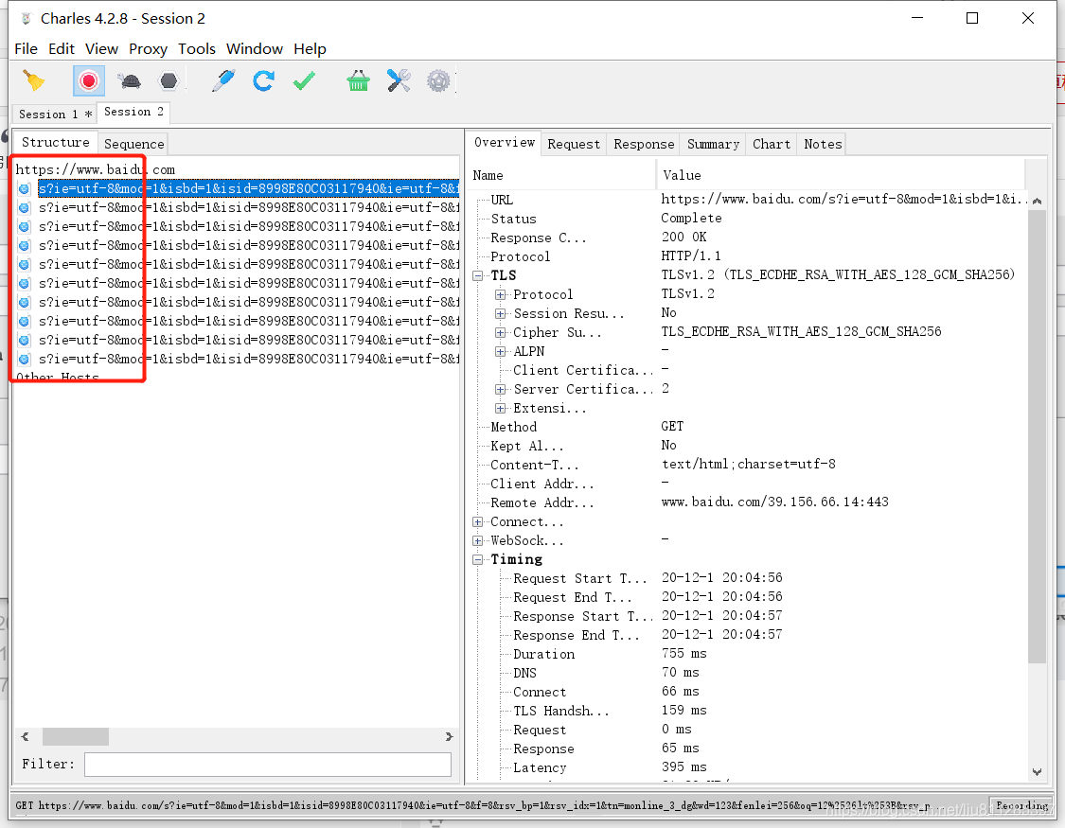
Task: Click the Overview vertical scrollbar thumb
Action: (1037, 436)
